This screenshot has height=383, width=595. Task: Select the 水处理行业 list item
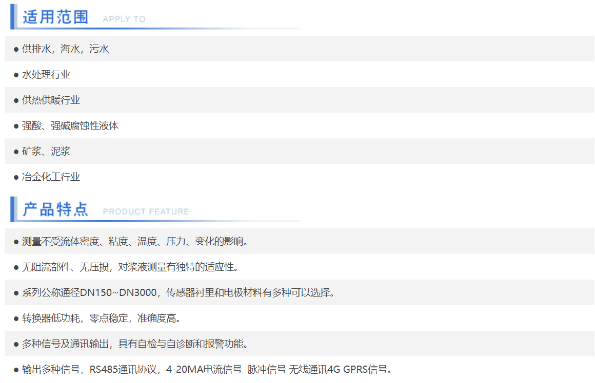click(x=46, y=75)
